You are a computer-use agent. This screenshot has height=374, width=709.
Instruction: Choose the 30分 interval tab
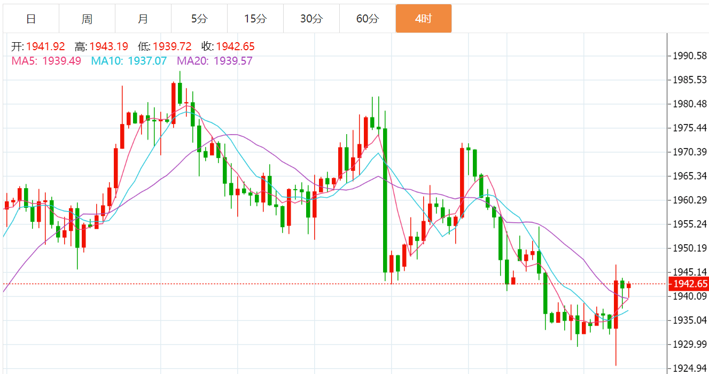[311, 19]
